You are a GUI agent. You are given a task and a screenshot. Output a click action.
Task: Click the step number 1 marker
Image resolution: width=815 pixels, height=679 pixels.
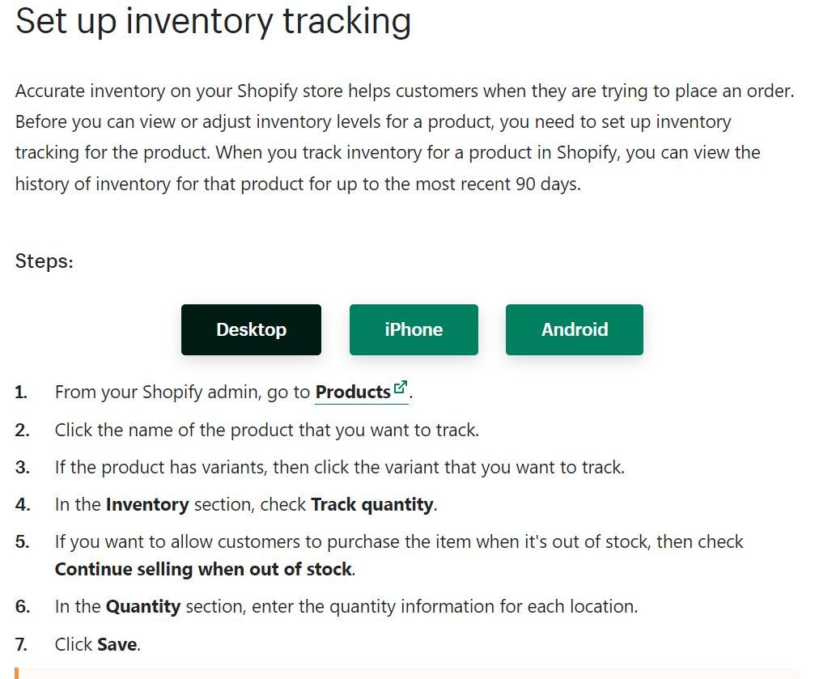pyautogui.click(x=21, y=393)
